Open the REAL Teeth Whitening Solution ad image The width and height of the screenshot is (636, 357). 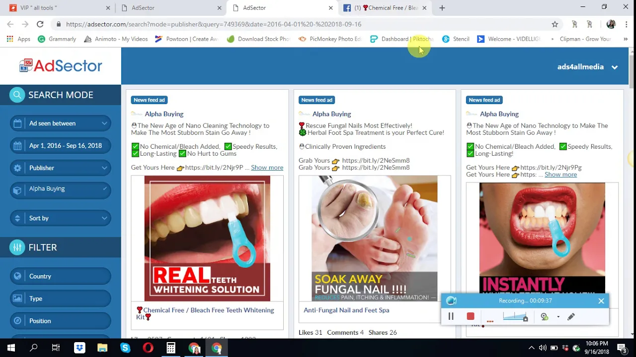207,238
